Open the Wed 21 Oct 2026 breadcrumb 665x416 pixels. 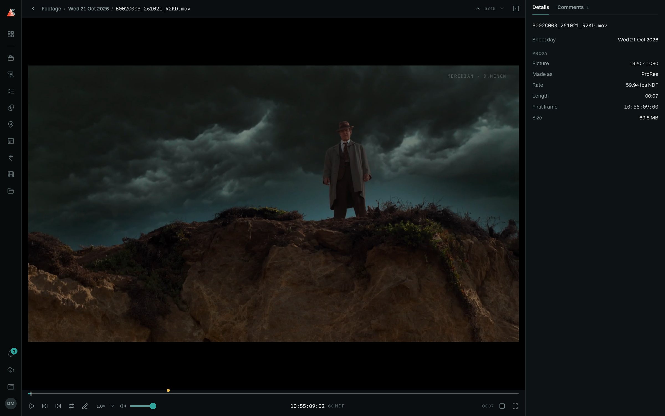[88, 9]
